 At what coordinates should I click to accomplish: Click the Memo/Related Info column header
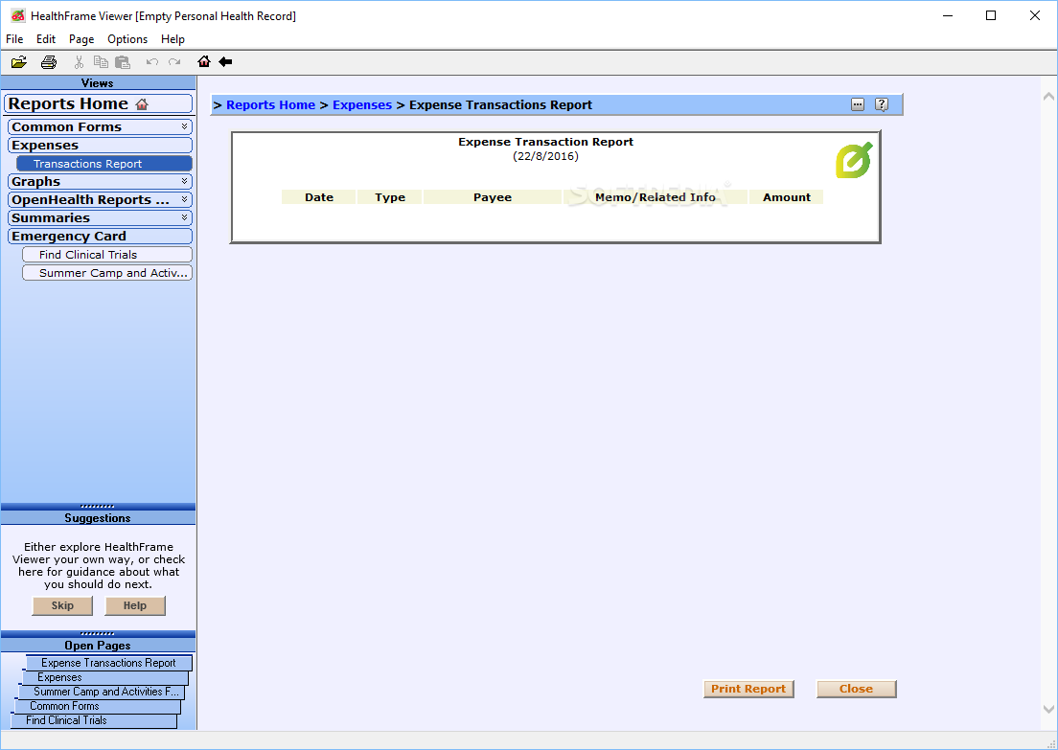pyautogui.click(x=655, y=197)
